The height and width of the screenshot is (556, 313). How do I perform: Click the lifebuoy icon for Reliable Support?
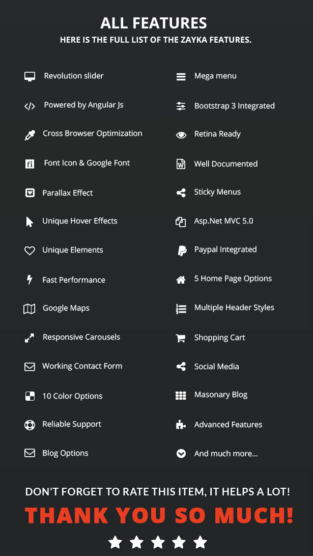pyautogui.click(x=30, y=425)
